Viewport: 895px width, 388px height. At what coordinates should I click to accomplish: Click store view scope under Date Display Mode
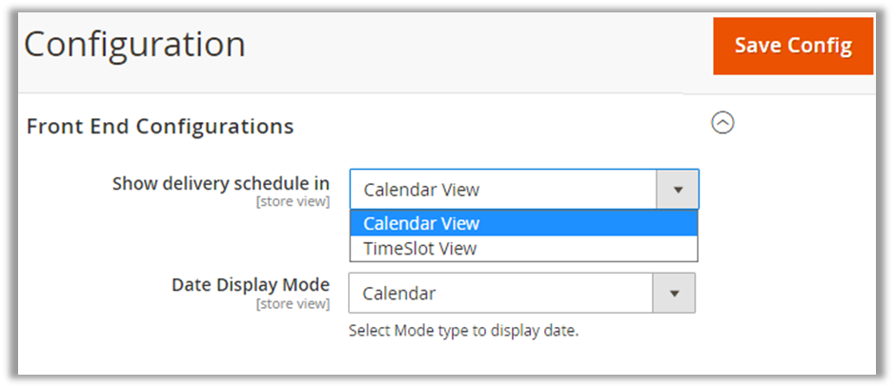point(294,304)
